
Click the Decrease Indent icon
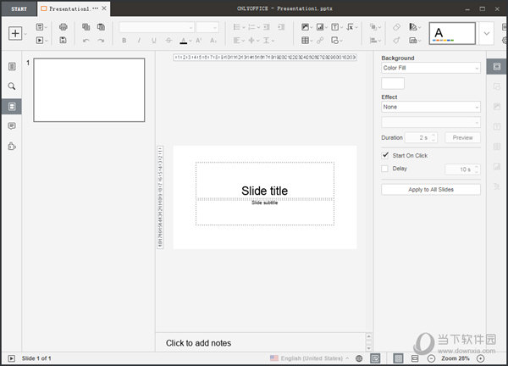tap(267, 27)
